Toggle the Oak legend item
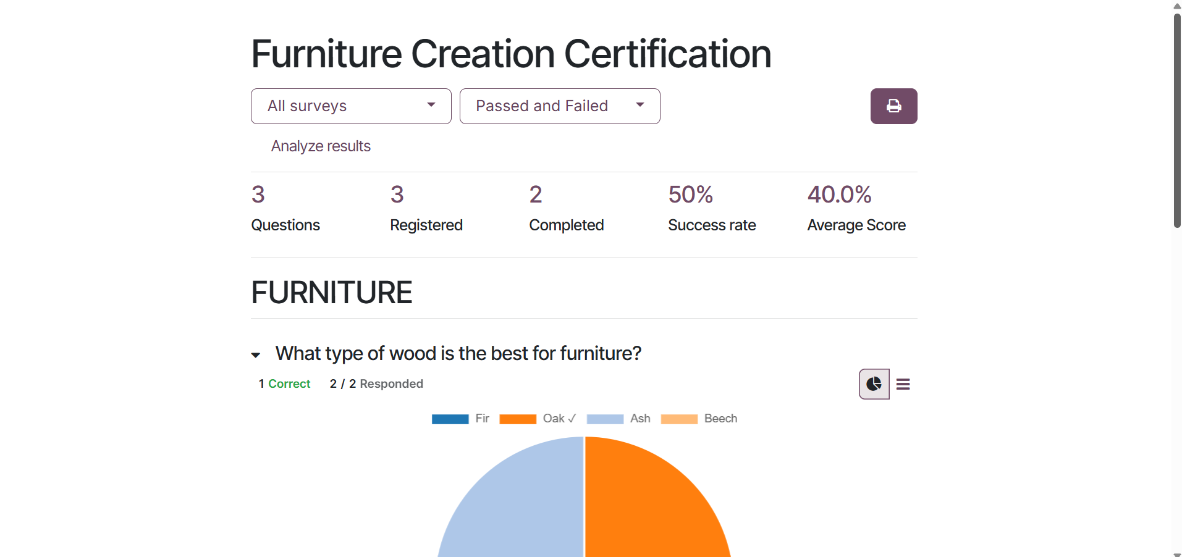 [538, 419]
